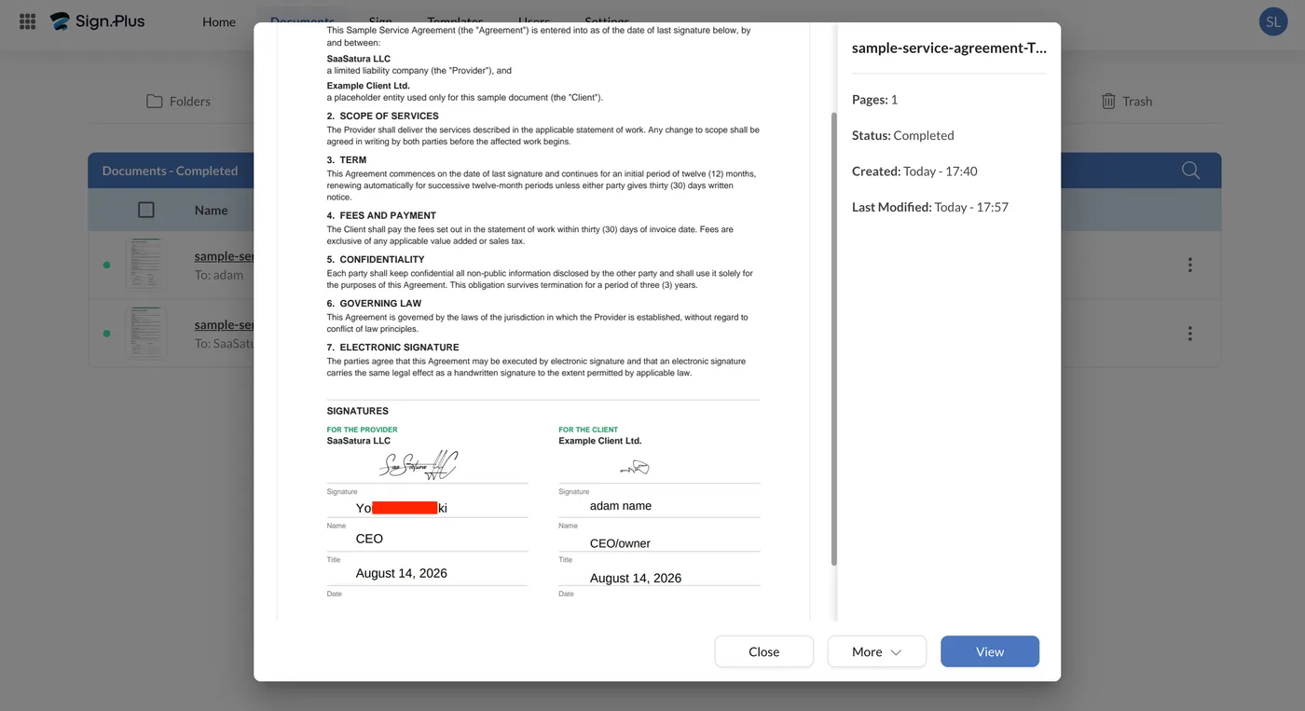This screenshot has height=711, width=1305.
Task: Click the green status dot of first row
Action: point(106,265)
